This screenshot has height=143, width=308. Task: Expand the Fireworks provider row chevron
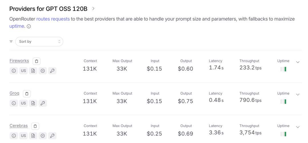(x=298, y=62)
